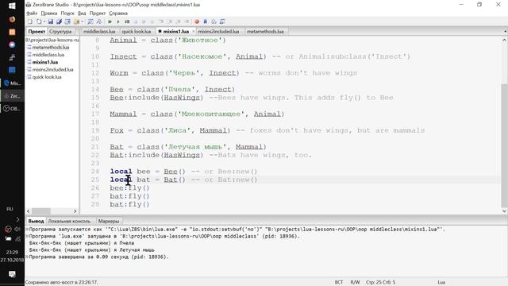
Task: Open the find toolbar icon
Action: pos(90,21)
